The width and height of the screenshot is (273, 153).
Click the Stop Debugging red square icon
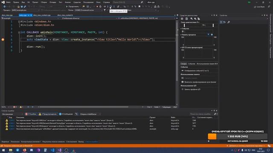click(x=97, y=7)
